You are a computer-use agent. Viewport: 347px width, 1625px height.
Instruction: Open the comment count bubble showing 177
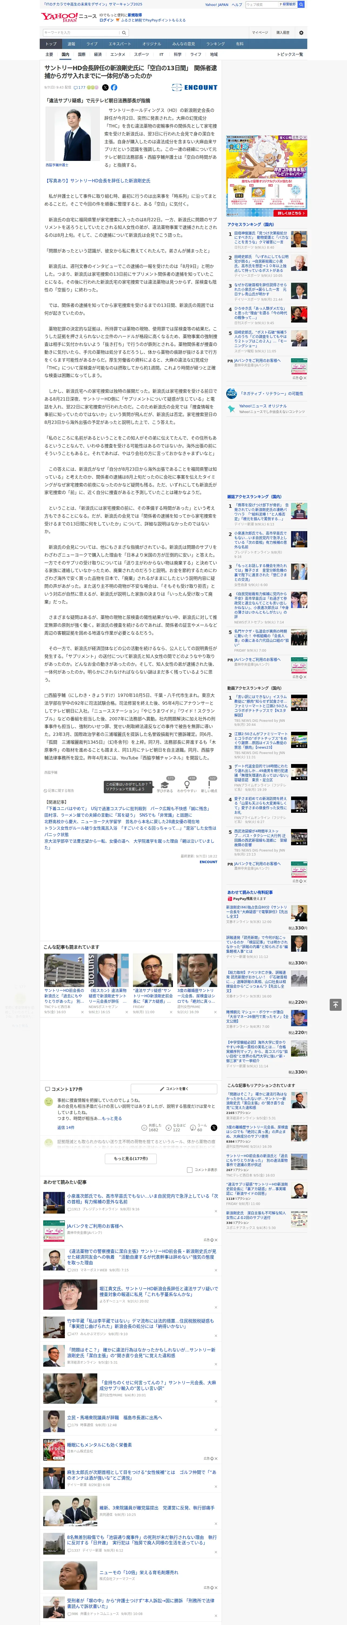click(79, 88)
